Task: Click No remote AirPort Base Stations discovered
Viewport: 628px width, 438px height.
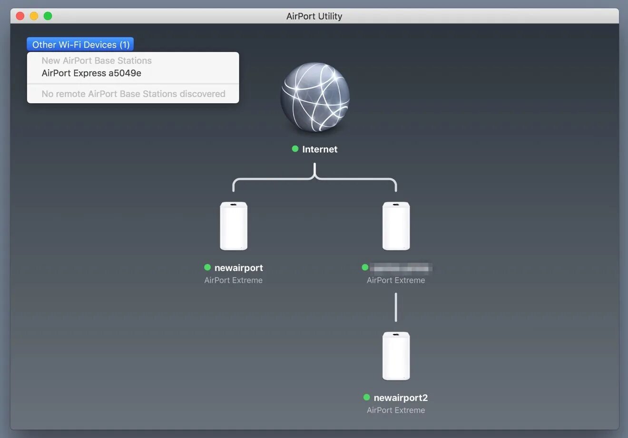Action: pyautogui.click(x=133, y=94)
